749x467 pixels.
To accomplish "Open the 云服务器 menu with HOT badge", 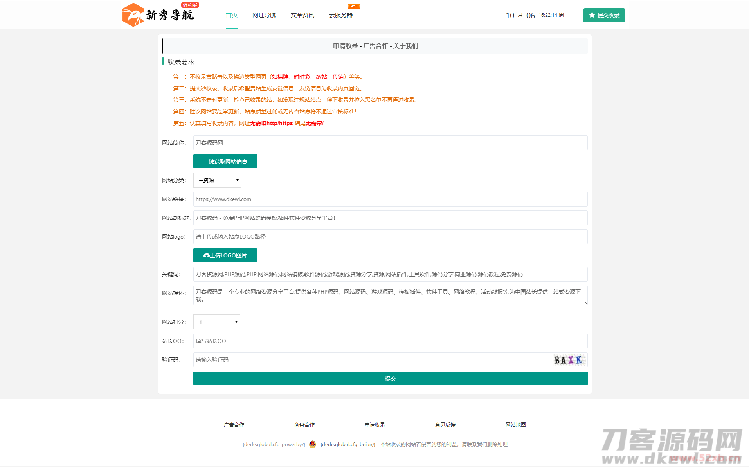I will (340, 15).
